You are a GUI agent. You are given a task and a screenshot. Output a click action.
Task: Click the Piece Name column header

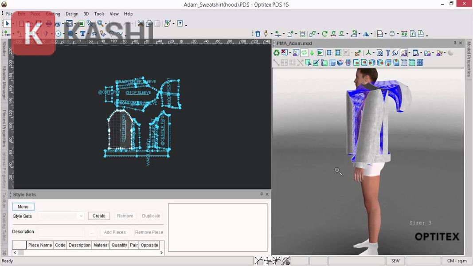coord(40,245)
